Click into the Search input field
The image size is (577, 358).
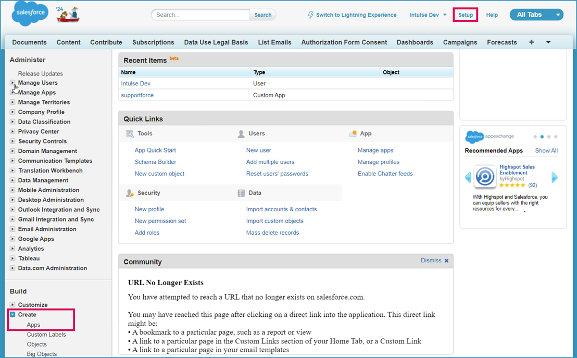(200, 15)
